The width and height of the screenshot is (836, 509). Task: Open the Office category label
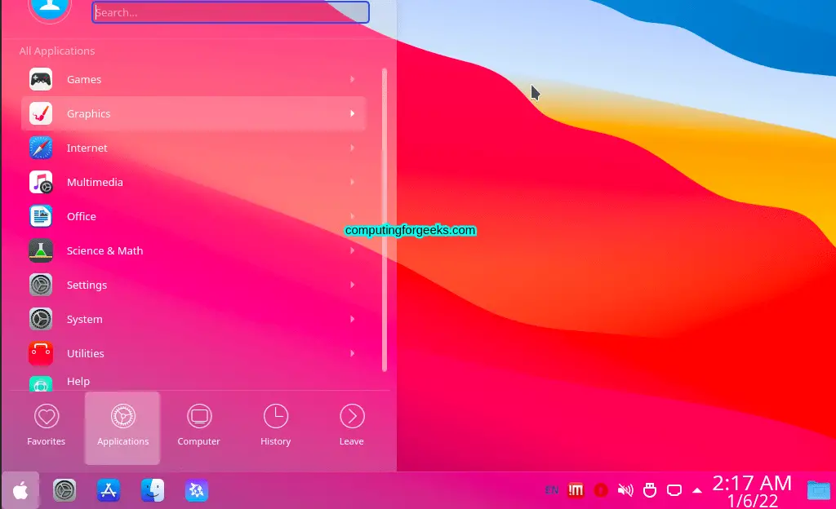[x=81, y=216]
